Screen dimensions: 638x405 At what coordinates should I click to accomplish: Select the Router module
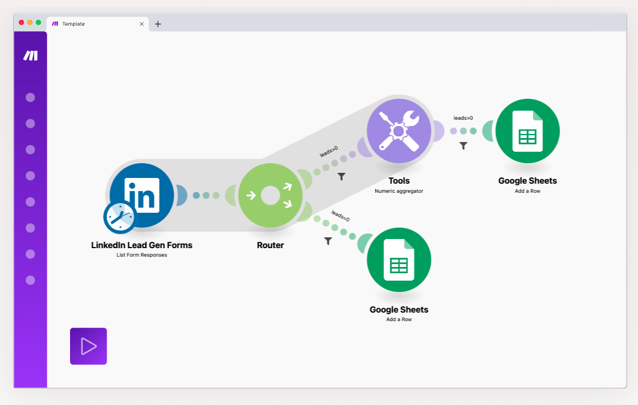[x=271, y=195]
